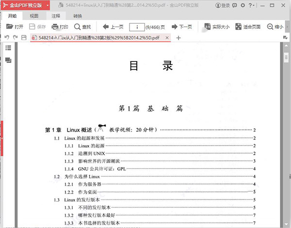Close the 548214 pdf document tab
The image size is (291, 228).
tap(167, 38)
